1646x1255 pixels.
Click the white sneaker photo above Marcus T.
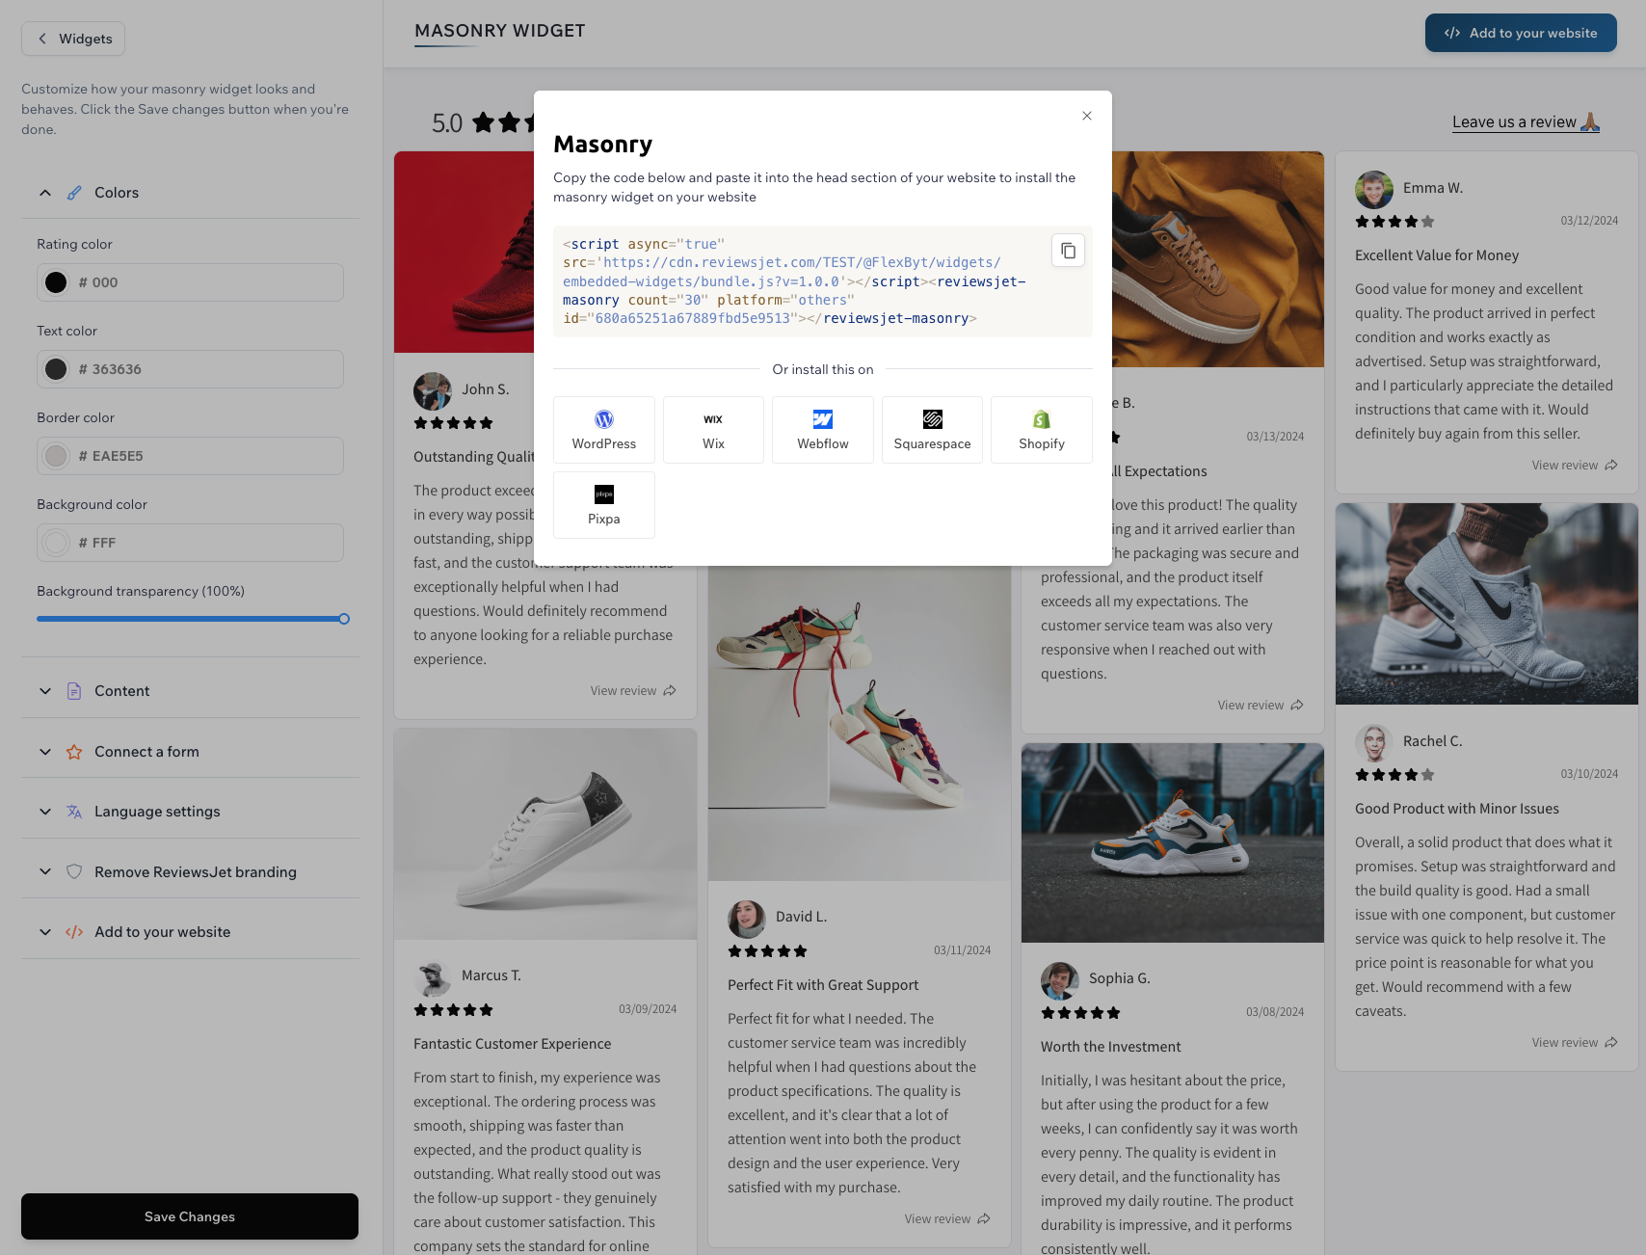click(x=545, y=834)
